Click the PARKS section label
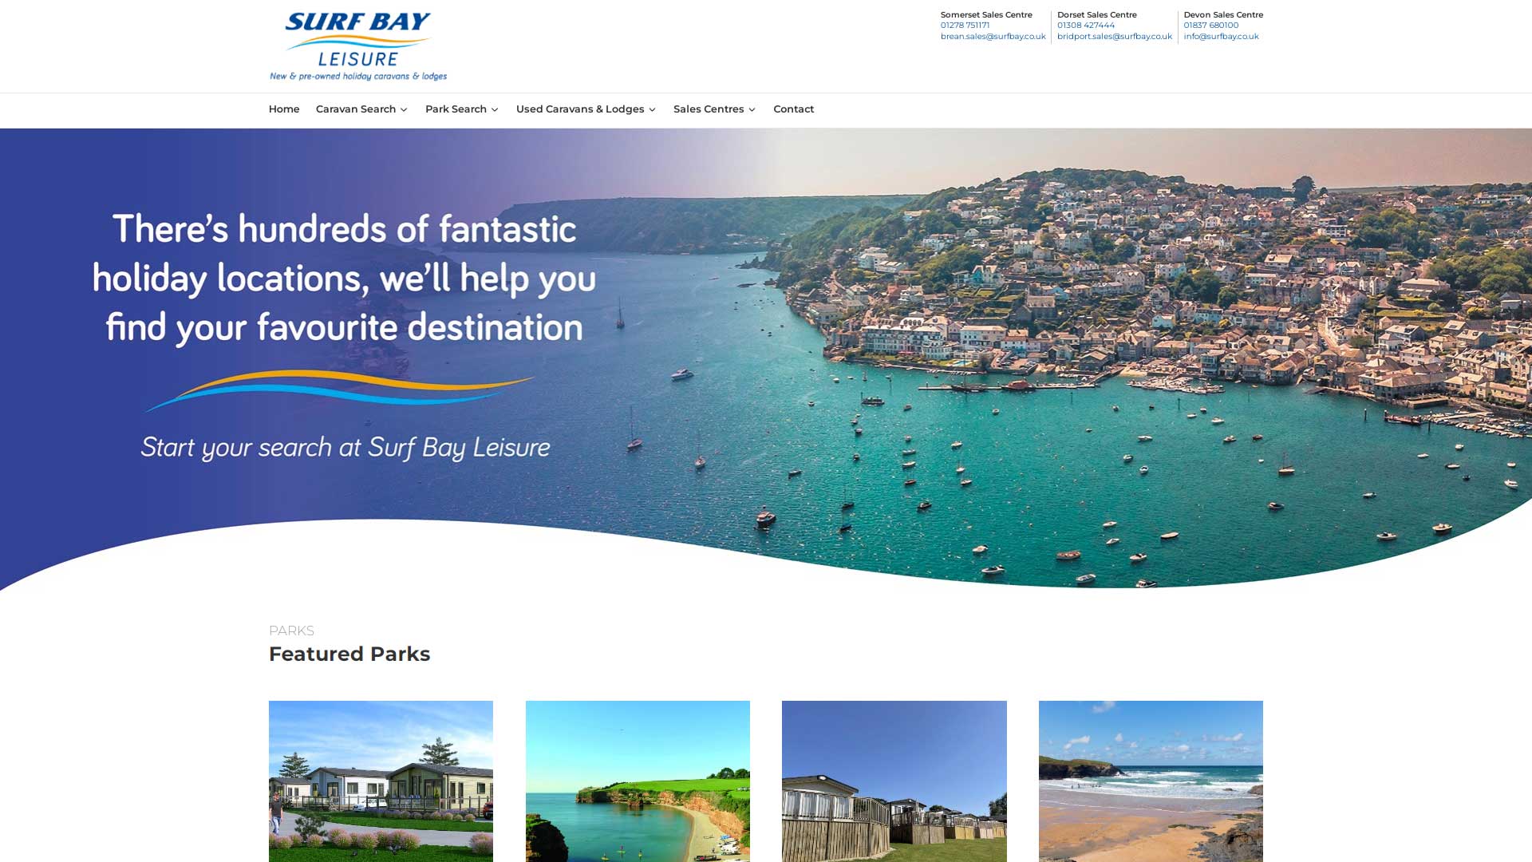This screenshot has height=862, width=1532. [x=290, y=630]
